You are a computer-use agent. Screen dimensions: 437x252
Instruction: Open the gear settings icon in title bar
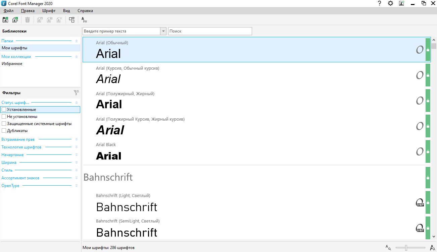pyautogui.click(x=390, y=3)
